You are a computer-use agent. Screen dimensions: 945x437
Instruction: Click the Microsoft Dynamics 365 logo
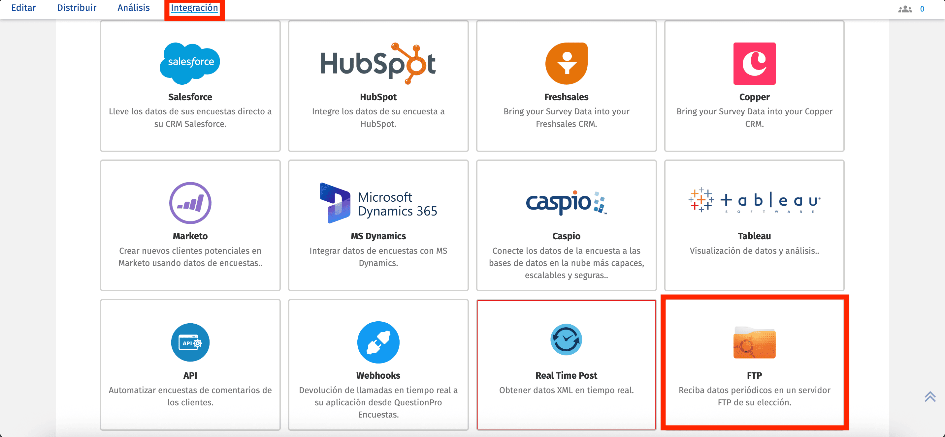pyautogui.click(x=378, y=203)
